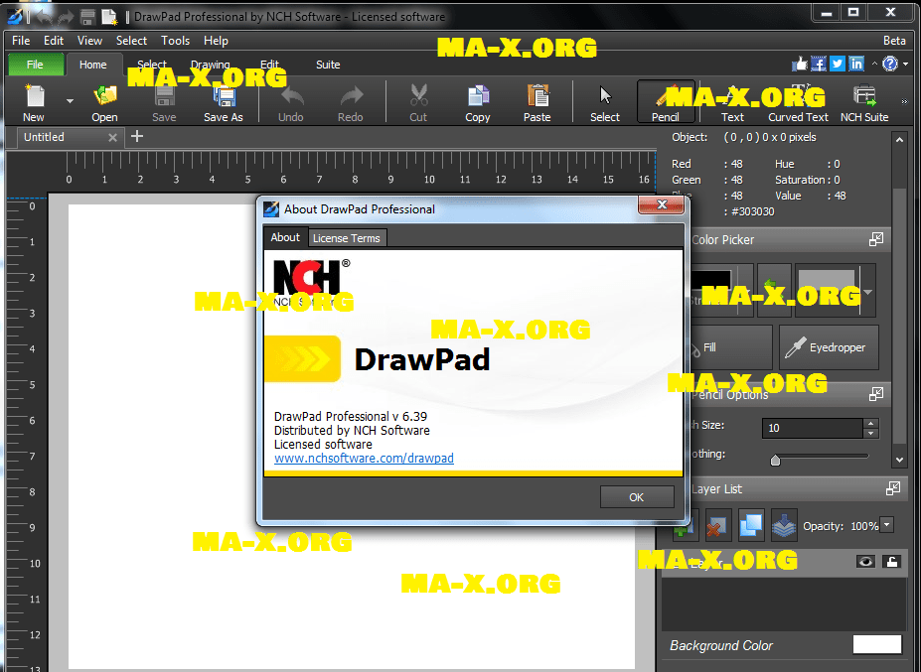The image size is (921, 672).
Task: Duplicate the layer with overlapping squares icon
Action: click(751, 525)
